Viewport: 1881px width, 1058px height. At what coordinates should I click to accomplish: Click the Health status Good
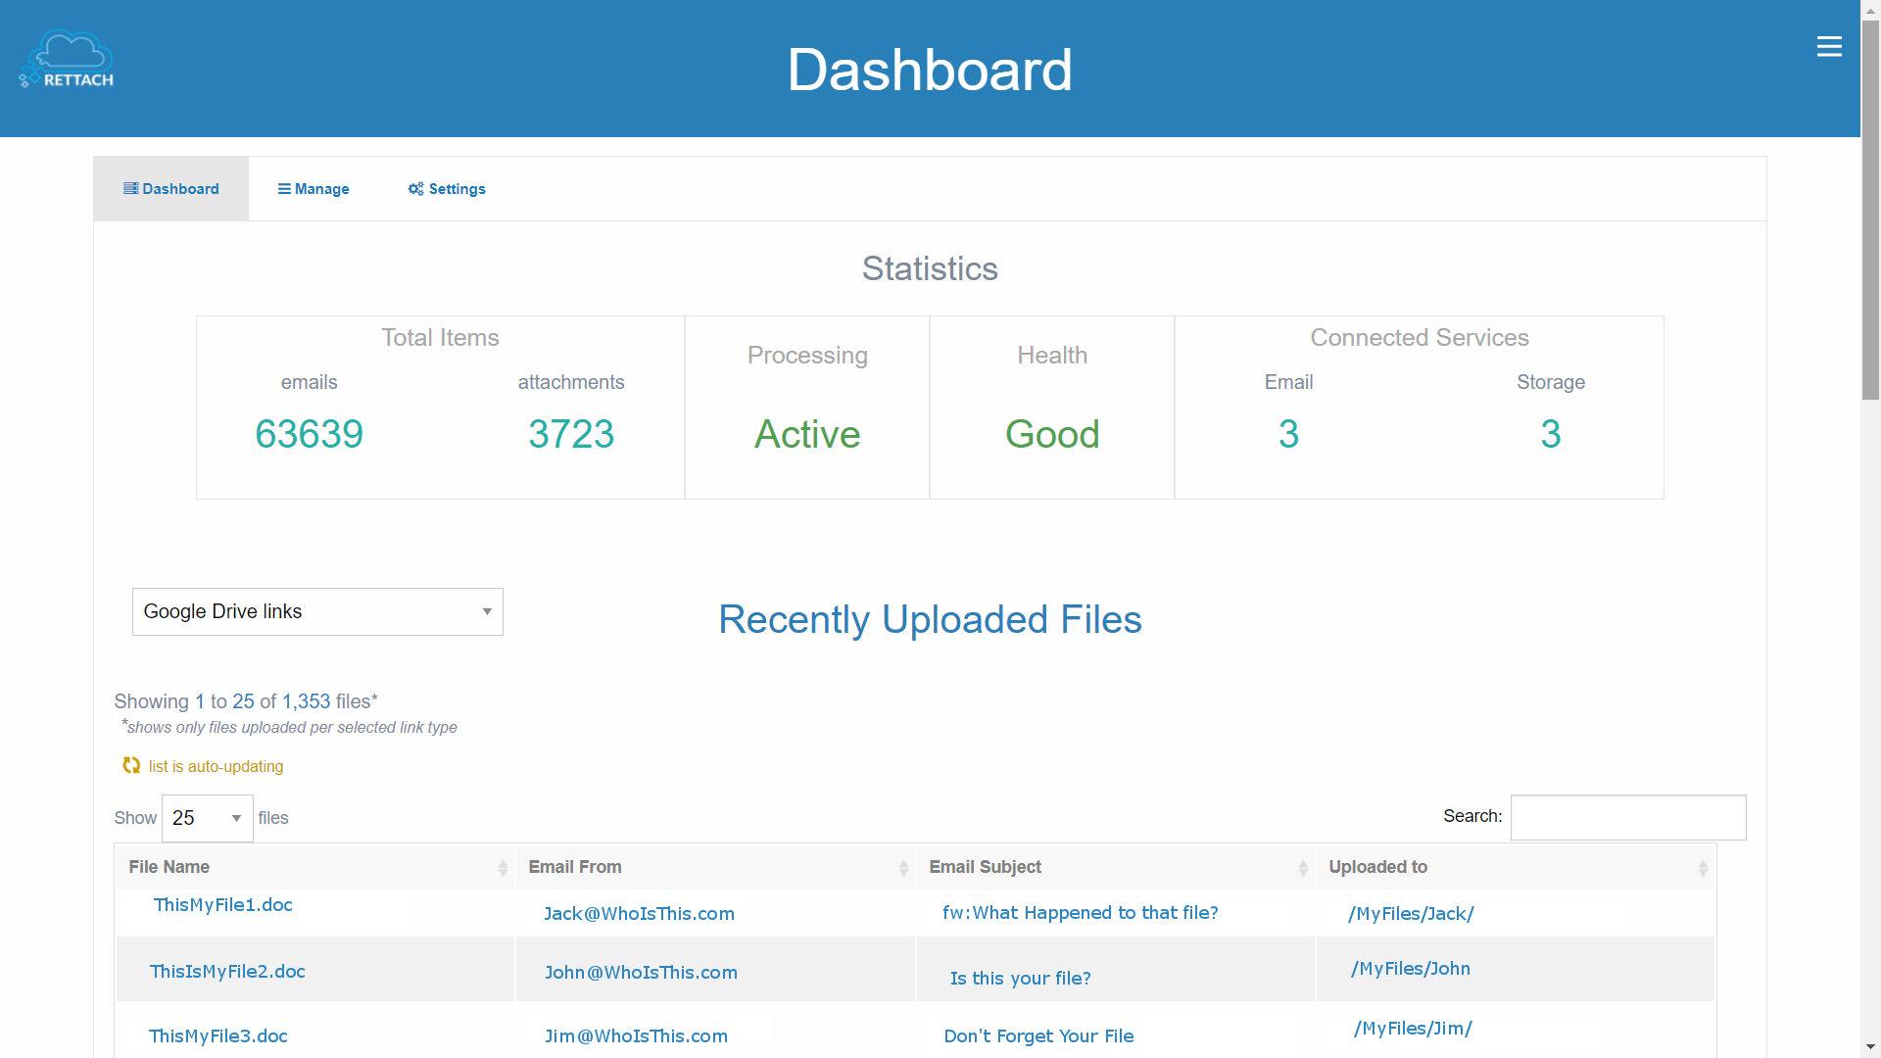[x=1052, y=434]
